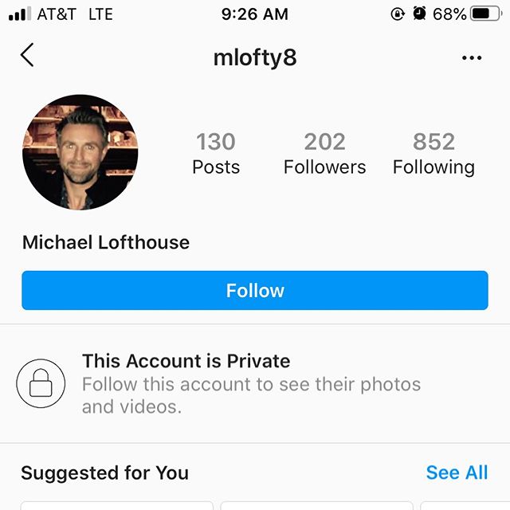Click the See All link
This screenshot has height=510, width=510.
457,473
